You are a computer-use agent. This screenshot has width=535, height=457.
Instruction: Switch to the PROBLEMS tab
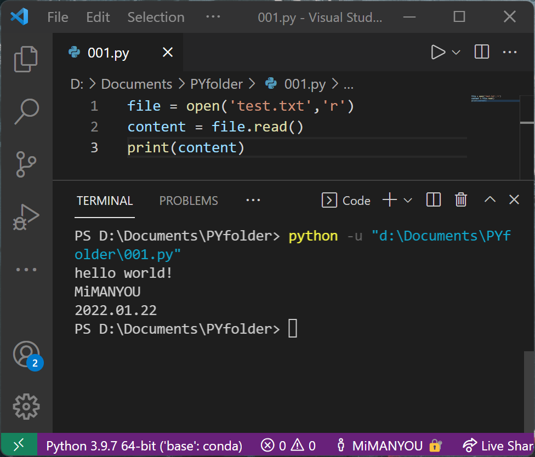click(189, 201)
